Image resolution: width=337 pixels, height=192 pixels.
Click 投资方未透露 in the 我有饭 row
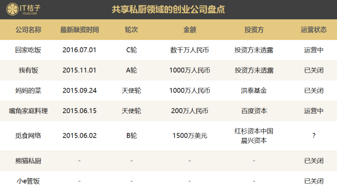click(x=254, y=70)
